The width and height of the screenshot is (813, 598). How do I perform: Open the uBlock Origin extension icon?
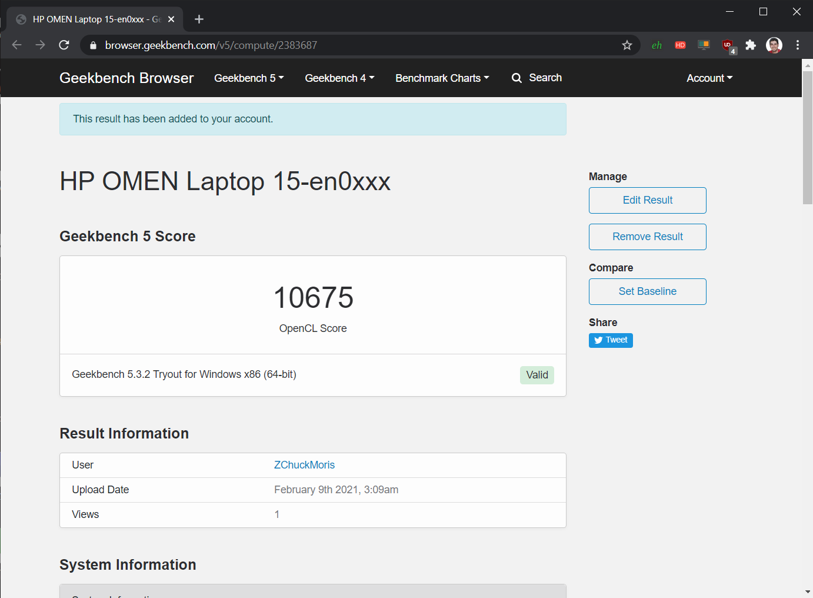point(728,46)
